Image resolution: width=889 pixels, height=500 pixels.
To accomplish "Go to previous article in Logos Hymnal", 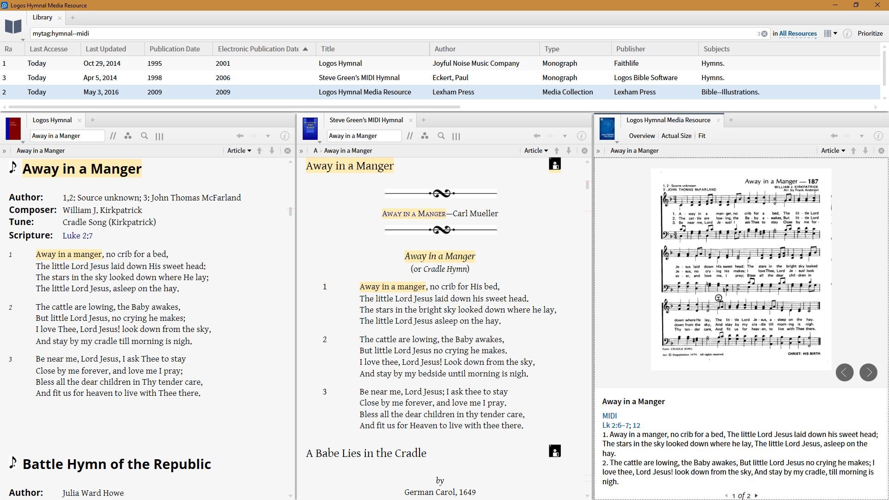I will click(260, 151).
